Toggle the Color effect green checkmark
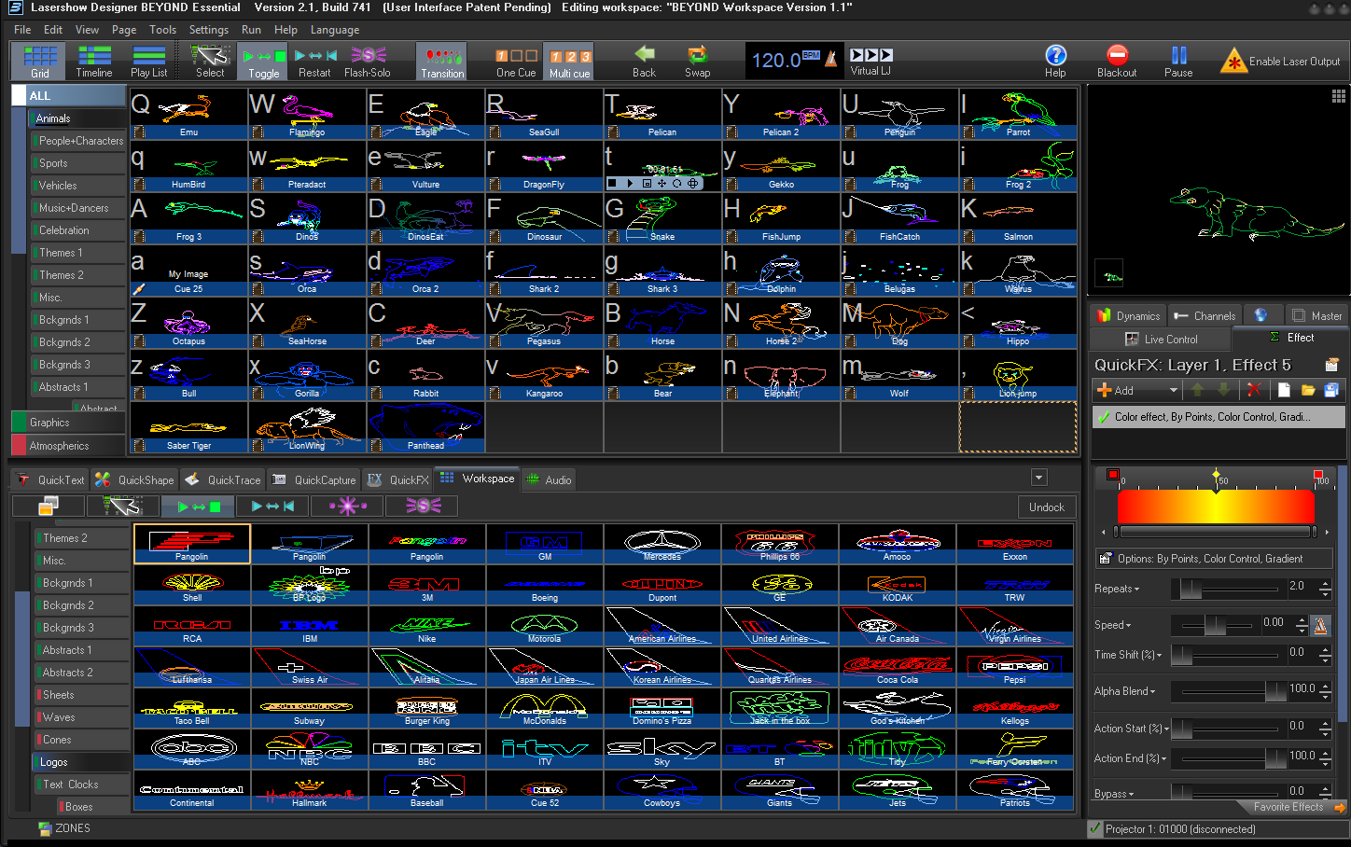Image resolution: width=1351 pixels, height=847 pixels. click(x=1105, y=417)
